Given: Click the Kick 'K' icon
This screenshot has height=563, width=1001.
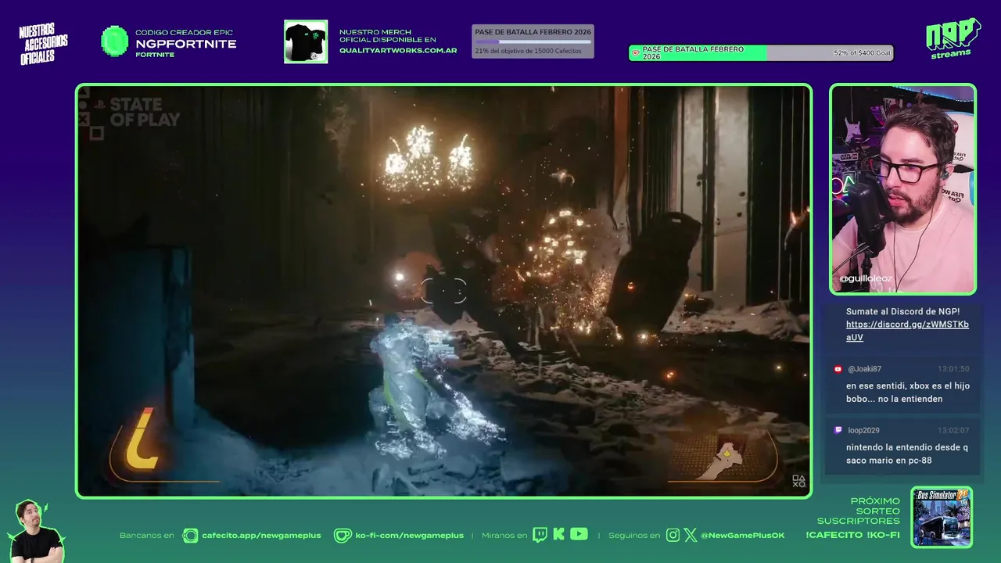Looking at the screenshot, I should [x=558, y=535].
